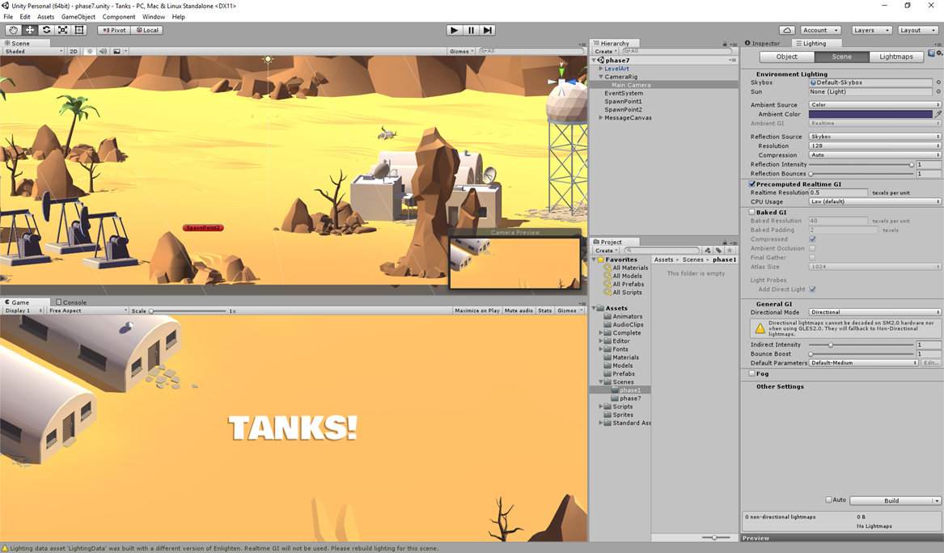Enable the Baked GI checkbox
Image resolution: width=944 pixels, height=553 pixels.
(752, 213)
